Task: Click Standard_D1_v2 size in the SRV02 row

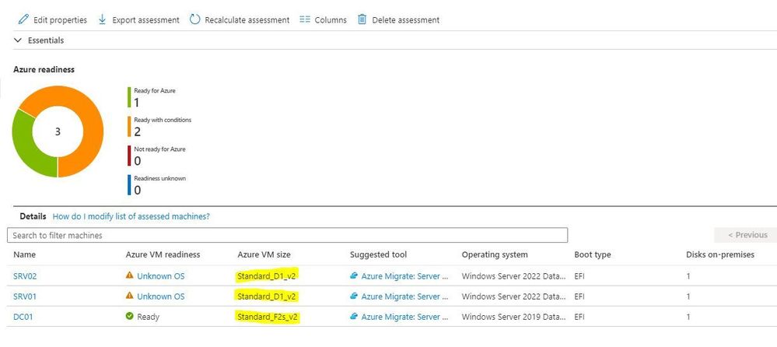Action: 267,276
